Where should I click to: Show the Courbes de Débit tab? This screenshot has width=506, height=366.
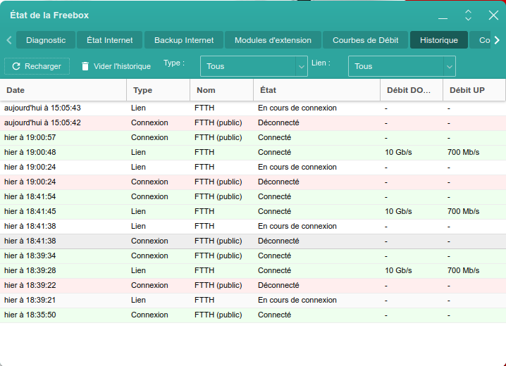coord(366,40)
